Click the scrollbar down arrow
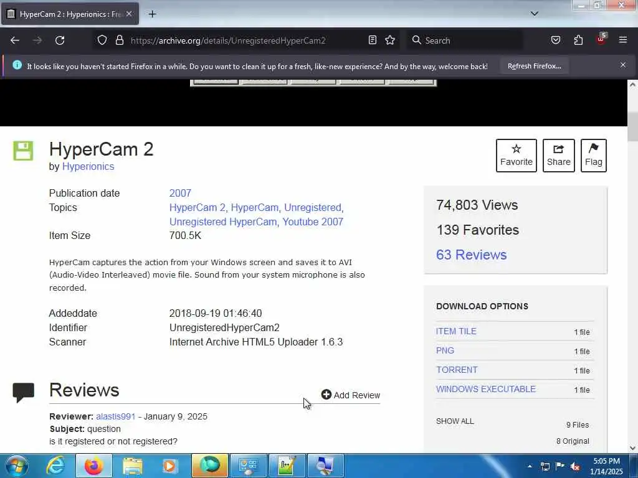 (632, 448)
